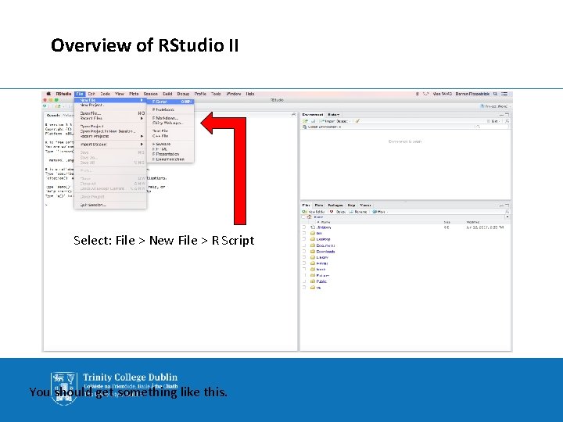Choose Text File in submenu
563x422 pixels.
point(170,131)
